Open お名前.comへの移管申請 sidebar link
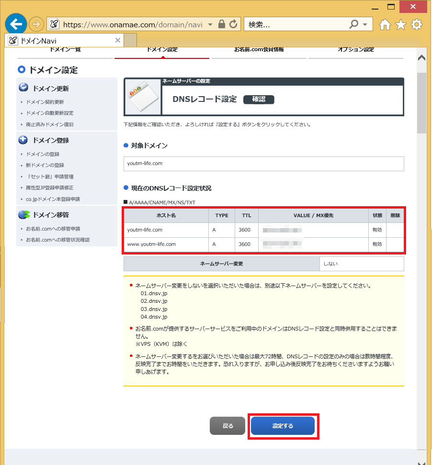Viewport: 432px width, 465px height. pos(53,229)
